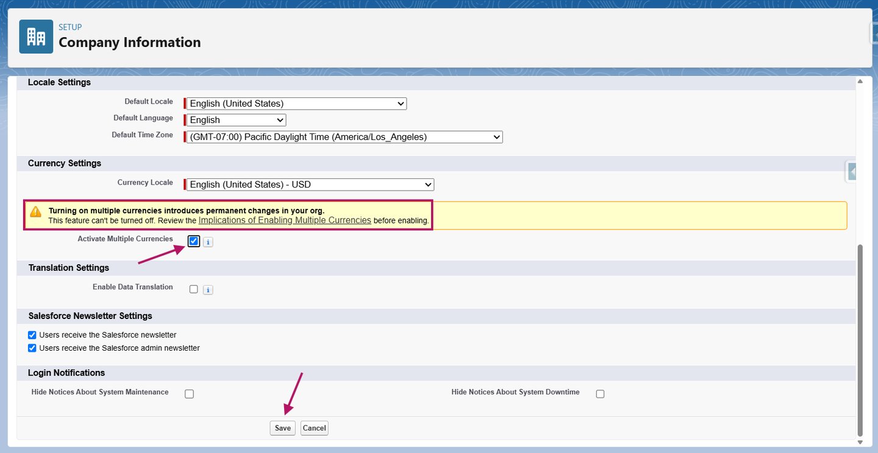Click the "Default Locale" field label
Screen dimensions: 878x453
149,101
